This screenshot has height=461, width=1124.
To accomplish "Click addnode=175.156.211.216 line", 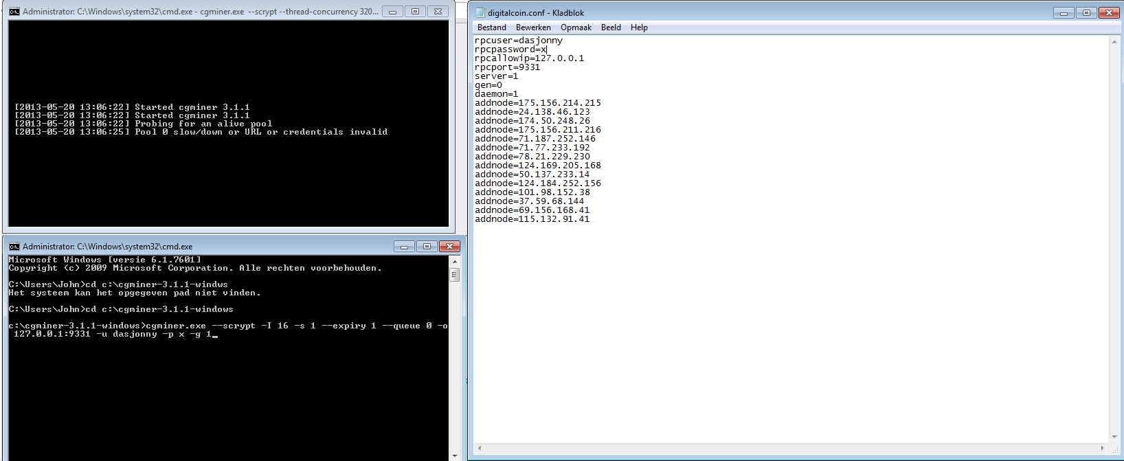I will (x=538, y=130).
